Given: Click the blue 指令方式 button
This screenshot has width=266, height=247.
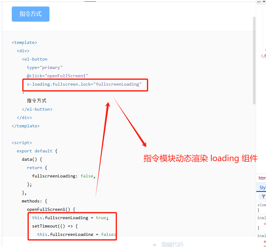Looking at the screenshot, I should 30,14.
